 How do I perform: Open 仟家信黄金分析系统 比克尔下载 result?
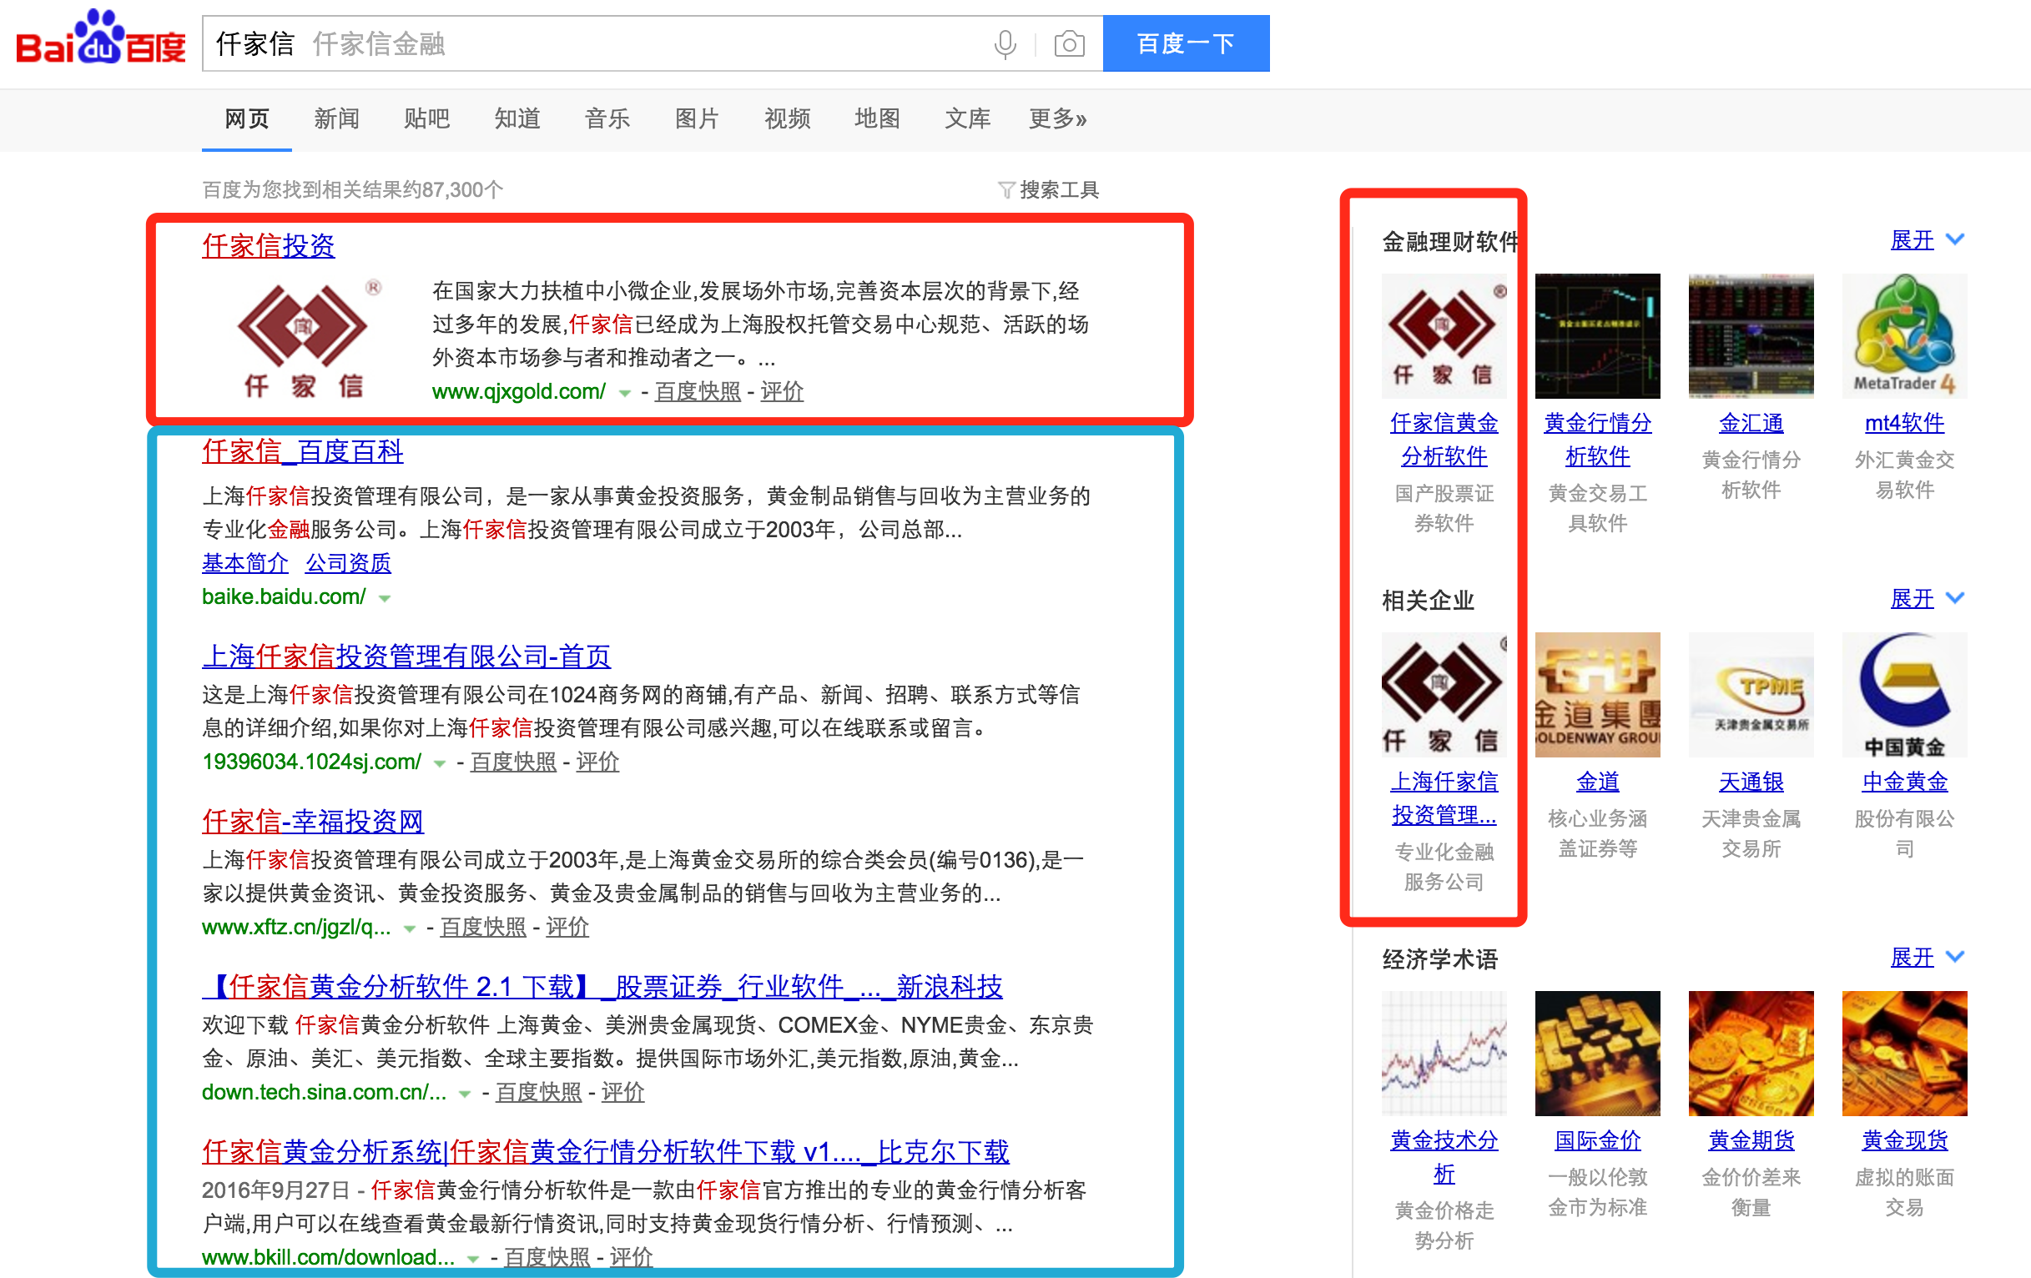(606, 1151)
